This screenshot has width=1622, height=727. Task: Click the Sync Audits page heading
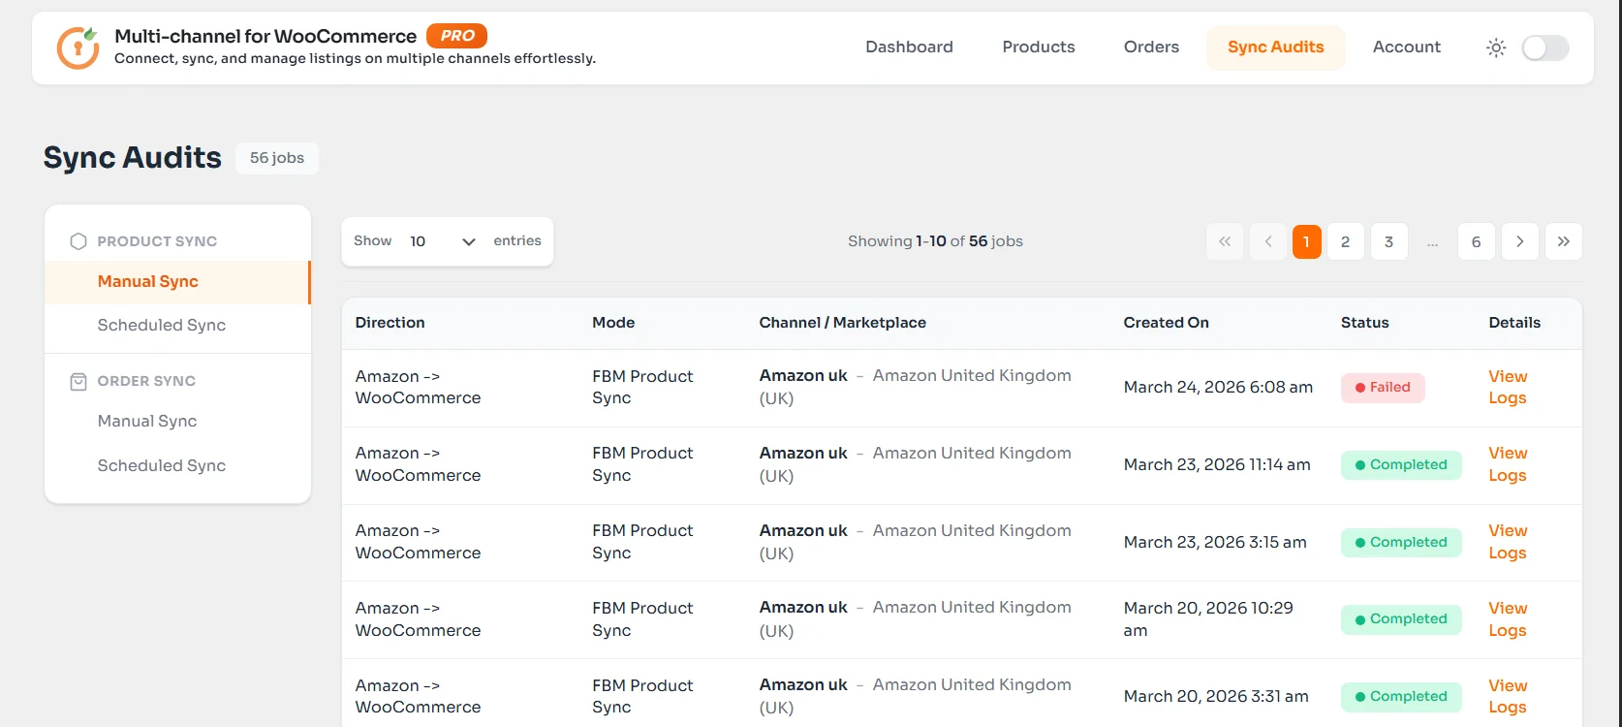[x=133, y=158]
